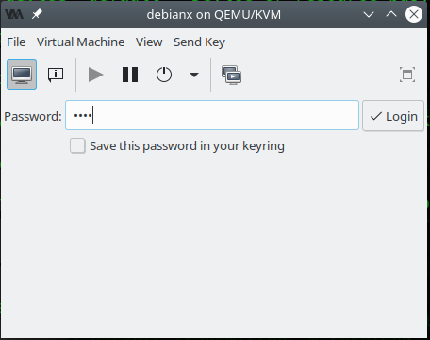Screen dimensions: 430x340
Task: Open the manage VM snapshots view
Action: tap(232, 75)
